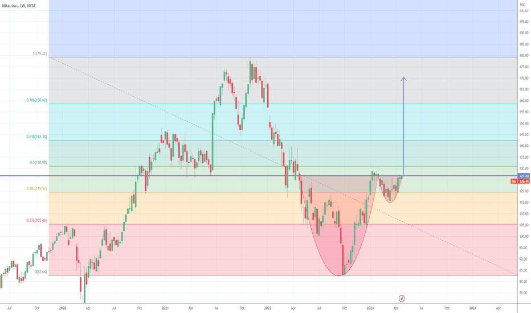Select the 0.236(105.46) Fibonacci level label

pos(36,220)
